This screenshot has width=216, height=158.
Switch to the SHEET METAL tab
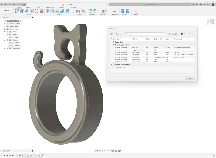point(50,8)
